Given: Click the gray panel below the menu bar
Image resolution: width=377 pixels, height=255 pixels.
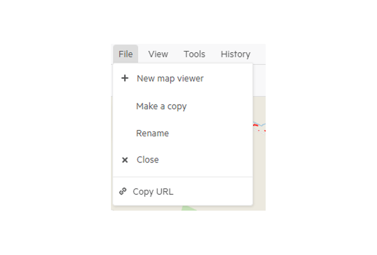Looking at the screenshot, I should click(259, 80).
